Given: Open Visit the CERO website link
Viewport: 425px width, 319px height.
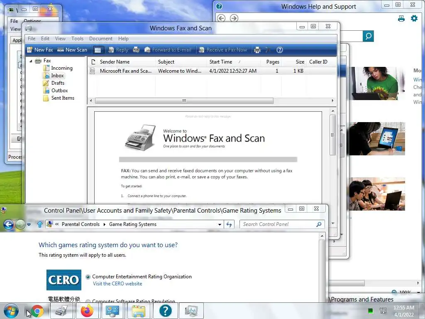Looking at the screenshot, I should (x=117, y=283).
